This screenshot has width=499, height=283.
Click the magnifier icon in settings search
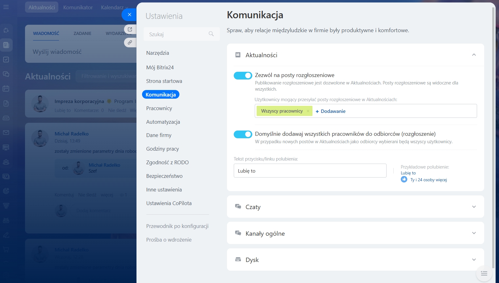point(211,34)
